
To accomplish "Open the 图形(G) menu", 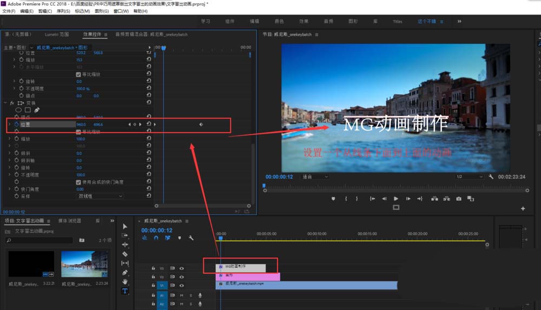I will pos(102,11).
